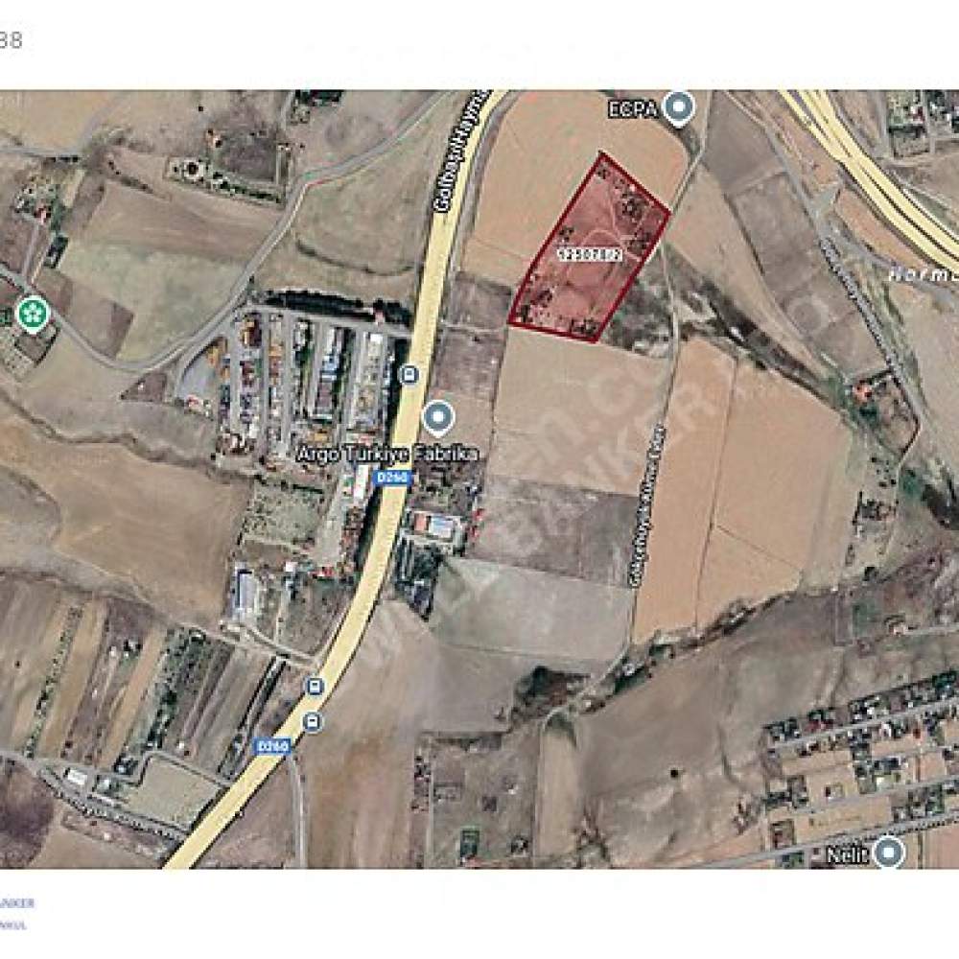Image resolution: width=959 pixels, height=959 pixels.
Task: Click the italic place label at right map edge
Action: tap(923, 274)
